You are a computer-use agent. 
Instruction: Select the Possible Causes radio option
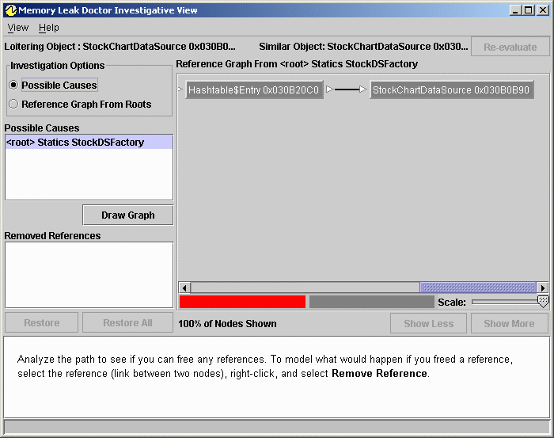point(13,86)
